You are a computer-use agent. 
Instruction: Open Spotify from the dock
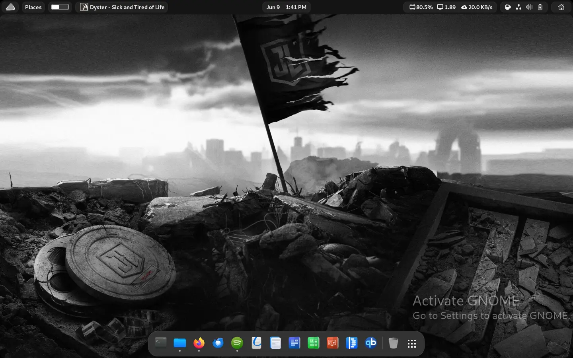point(237,343)
